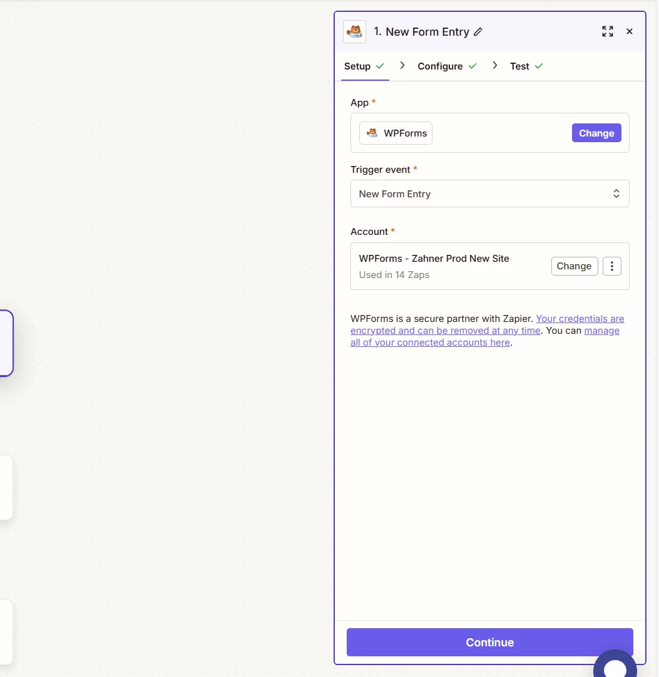Click the 'Used in 14 Zaps' text
659x677 pixels.
point(394,274)
